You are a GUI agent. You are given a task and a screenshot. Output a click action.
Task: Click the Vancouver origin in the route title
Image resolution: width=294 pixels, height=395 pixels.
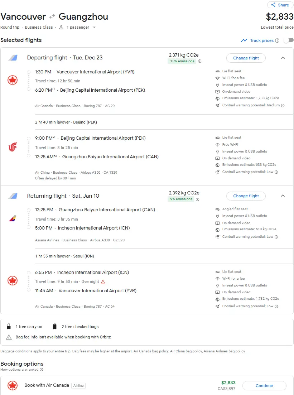(23, 16)
